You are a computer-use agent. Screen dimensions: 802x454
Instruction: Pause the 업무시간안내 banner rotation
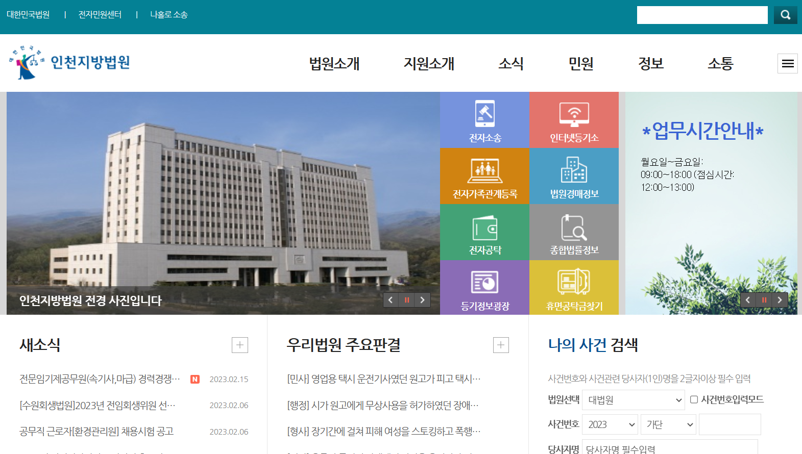(764, 300)
